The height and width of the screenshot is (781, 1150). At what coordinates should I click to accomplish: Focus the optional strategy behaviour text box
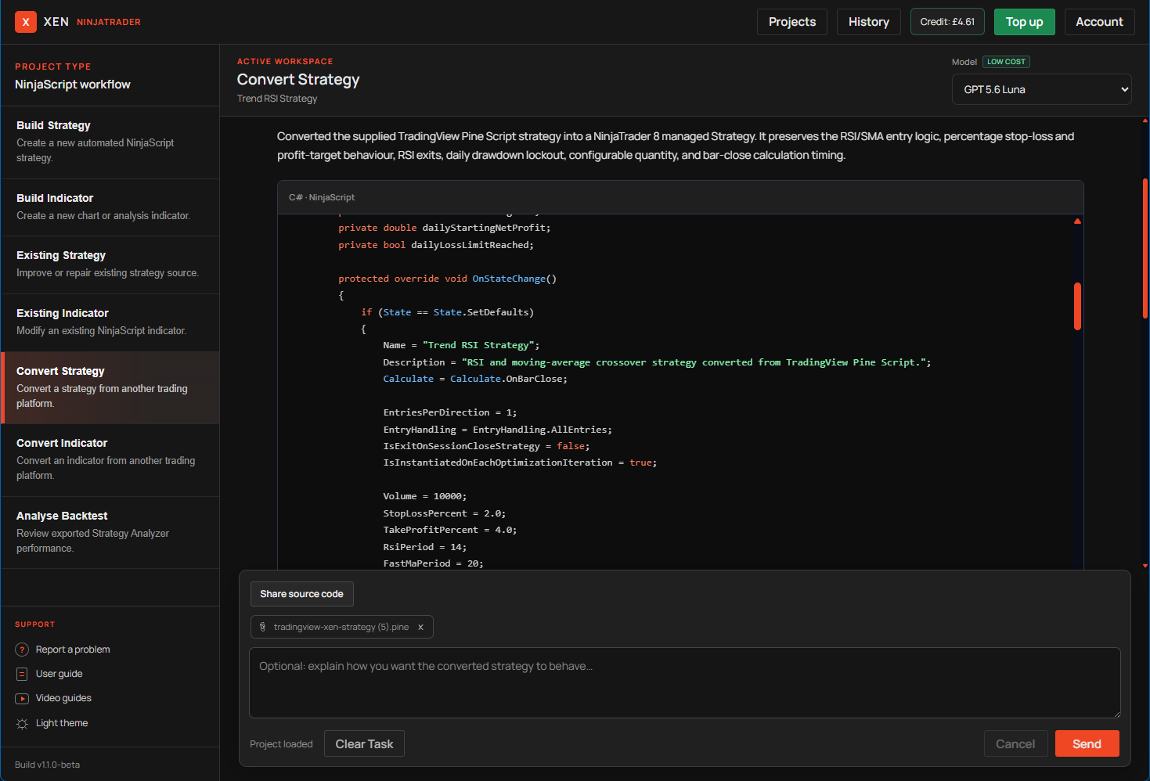pyautogui.click(x=685, y=682)
